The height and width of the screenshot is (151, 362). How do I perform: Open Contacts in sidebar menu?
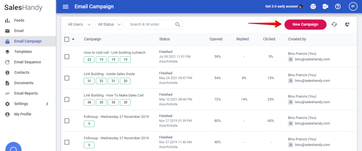click(22, 73)
